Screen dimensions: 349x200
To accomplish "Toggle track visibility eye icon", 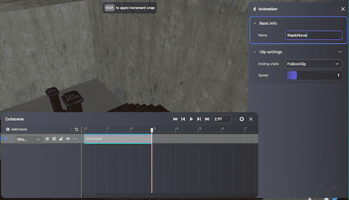I will tap(68, 139).
